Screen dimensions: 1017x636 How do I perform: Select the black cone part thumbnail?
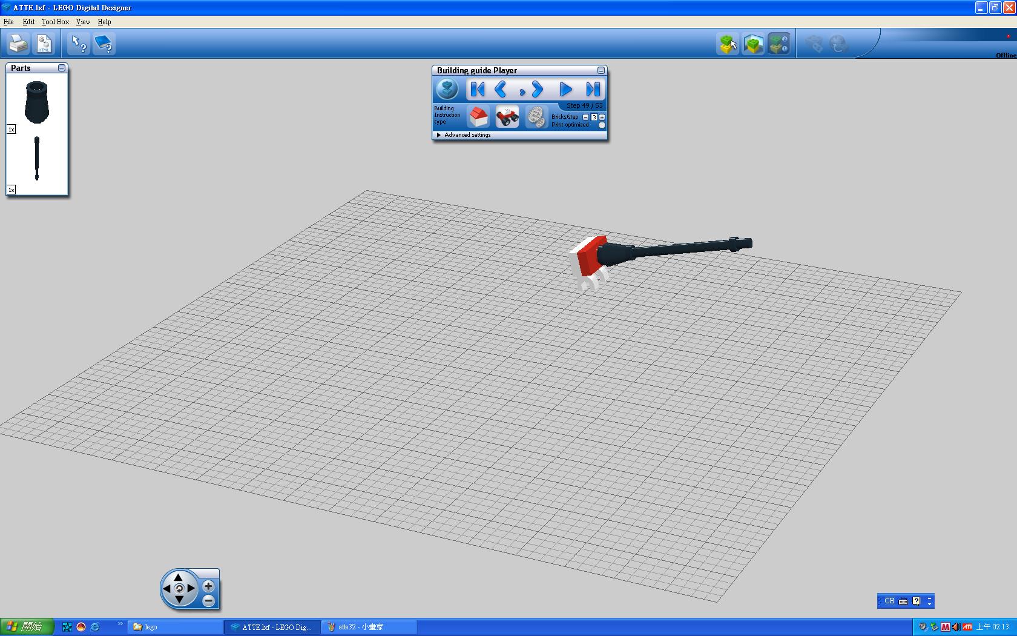click(x=36, y=102)
